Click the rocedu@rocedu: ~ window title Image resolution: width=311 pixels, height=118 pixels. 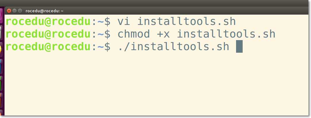pyautogui.click(x=45, y=11)
